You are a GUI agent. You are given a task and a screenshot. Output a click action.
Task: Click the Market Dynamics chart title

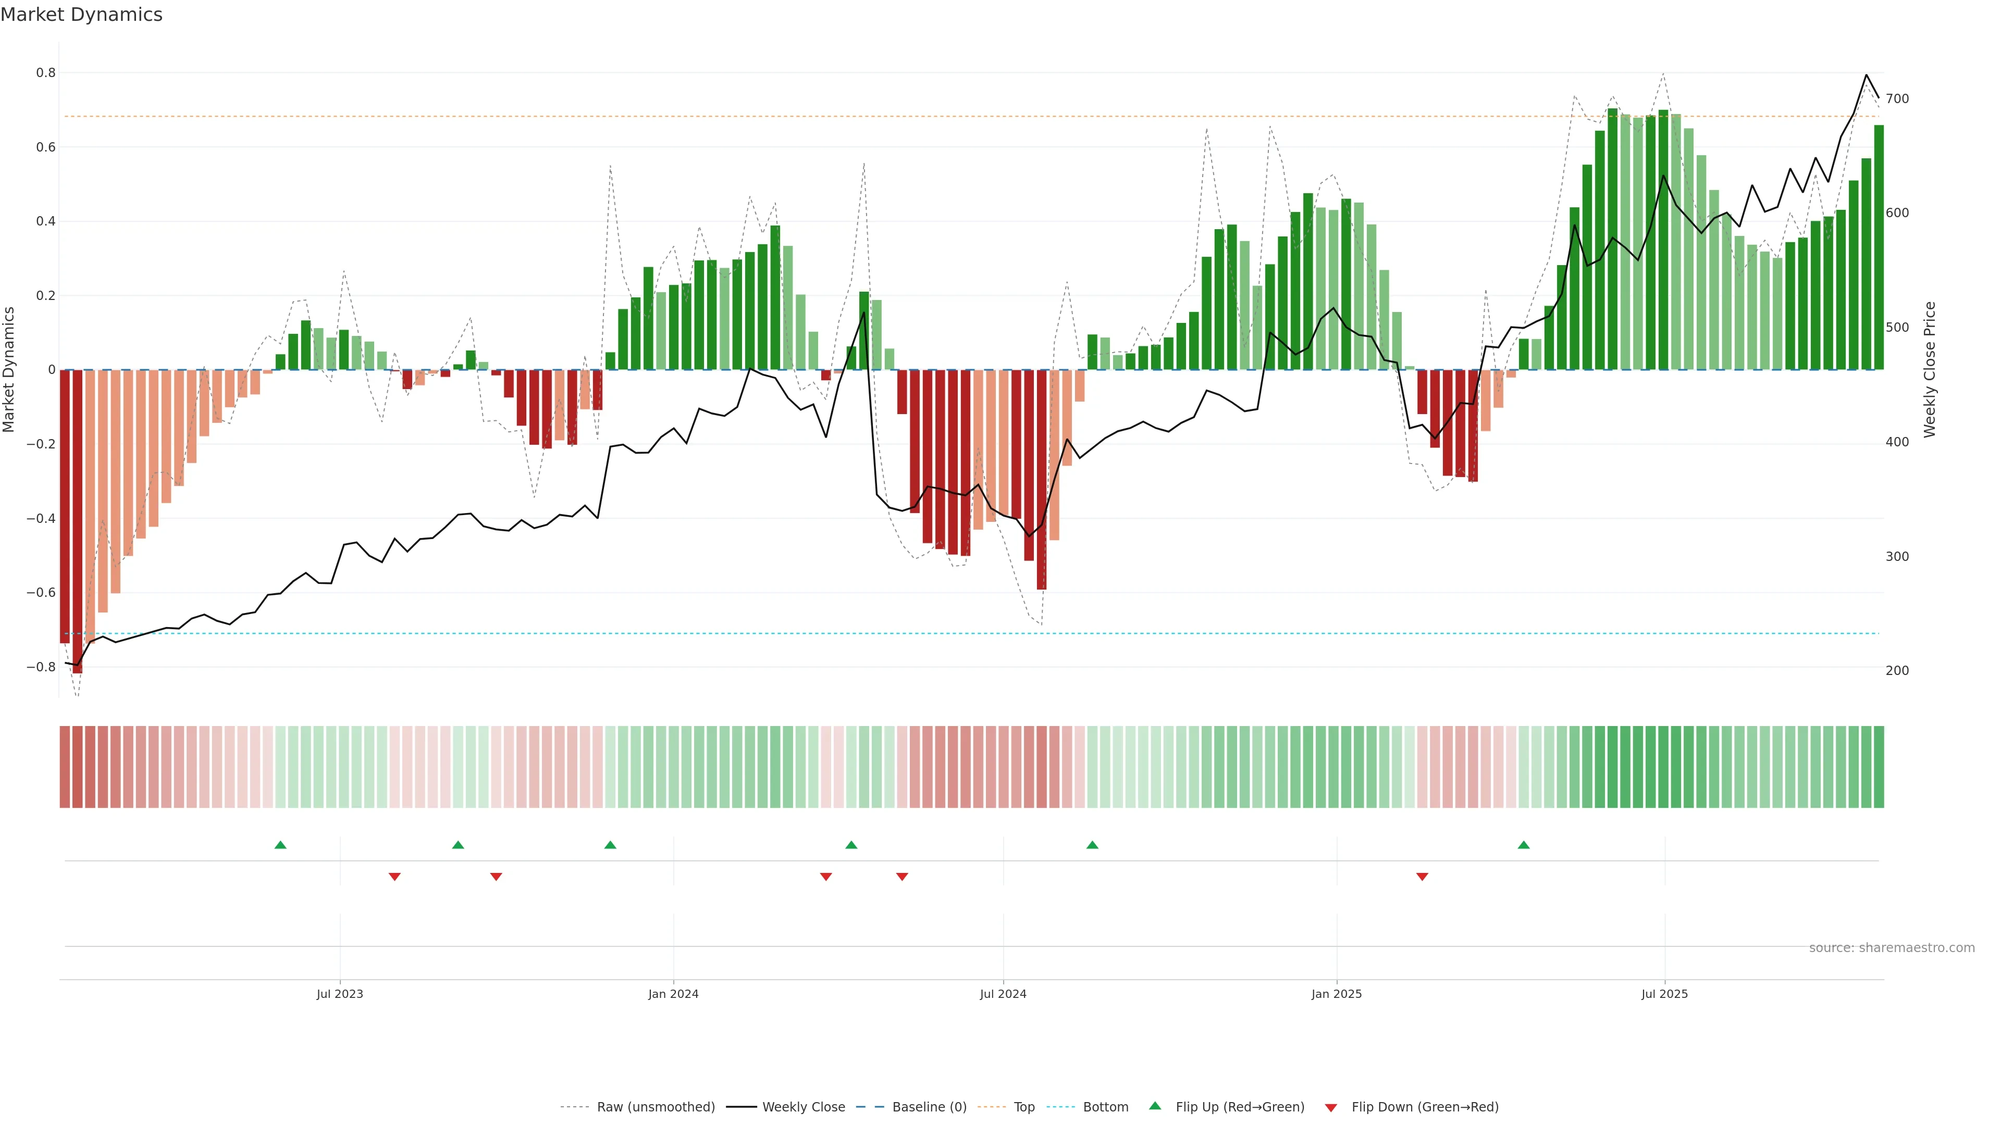[x=82, y=15]
